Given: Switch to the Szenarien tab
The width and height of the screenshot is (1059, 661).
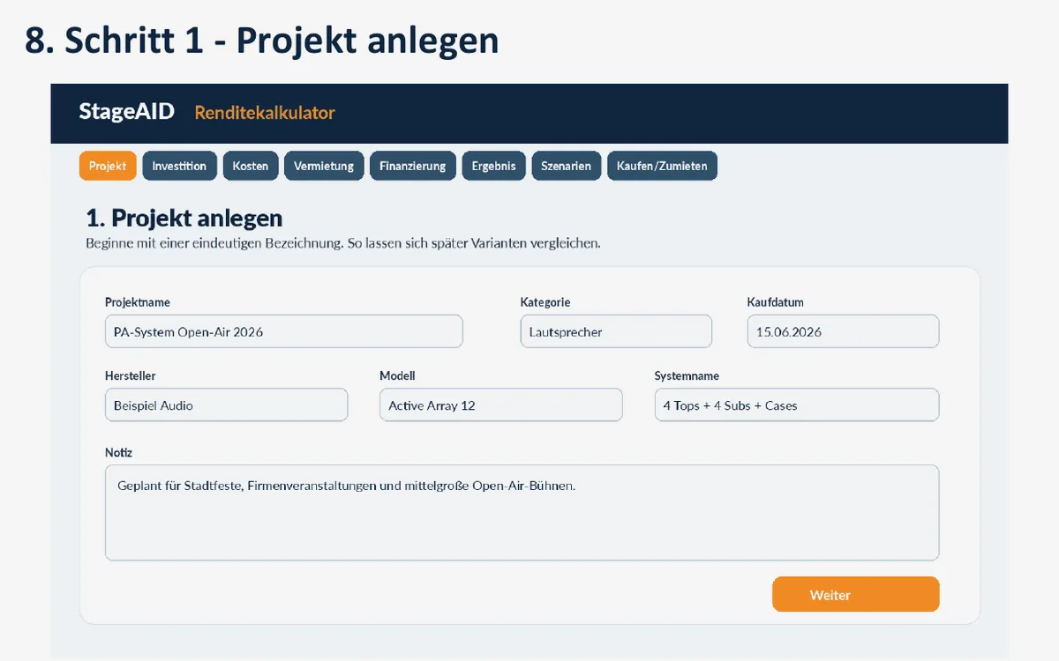Looking at the screenshot, I should (567, 166).
